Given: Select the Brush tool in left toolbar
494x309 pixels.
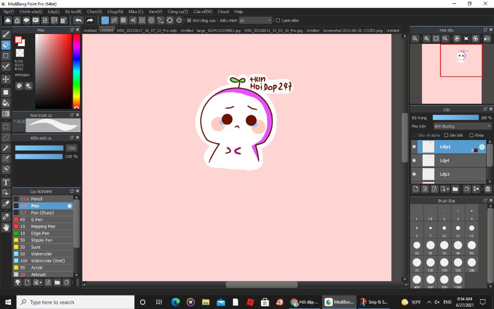Looking at the screenshot, I should [x=6, y=34].
